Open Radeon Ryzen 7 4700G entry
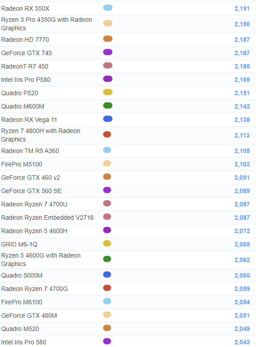This screenshot has height=347, width=256. coord(34,289)
